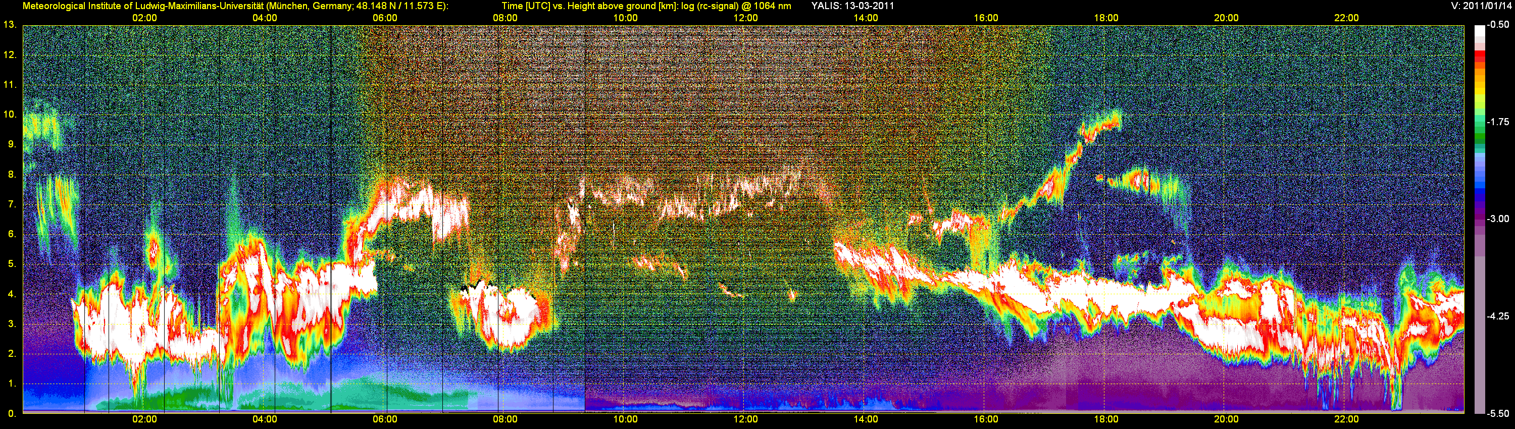Select the 02:00 label on the upper time axis
Viewport: 1515px width, 429px height.
click(144, 18)
